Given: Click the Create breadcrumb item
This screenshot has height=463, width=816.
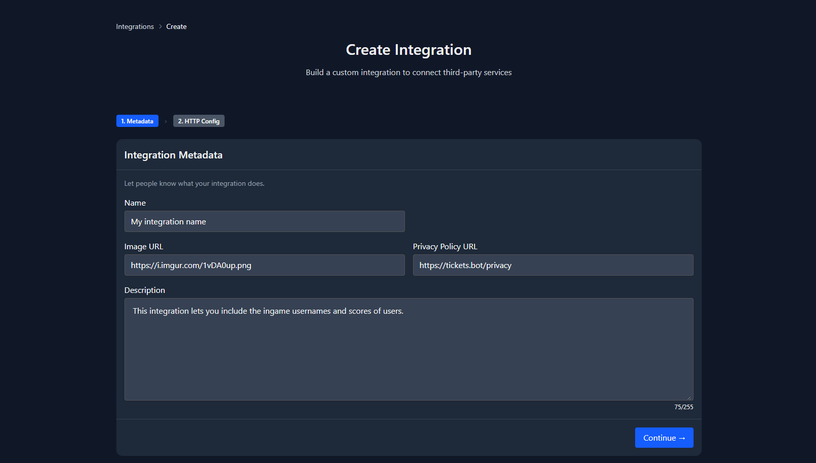Looking at the screenshot, I should point(176,26).
